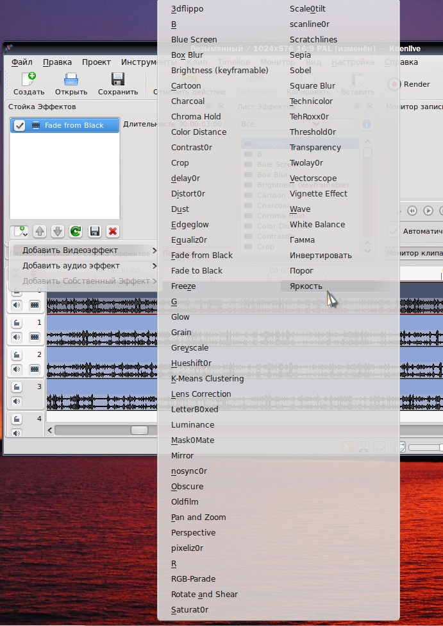This screenshot has width=443, height=626.
Task: Choose the Oldfilm effect
Action: point(185,502)
